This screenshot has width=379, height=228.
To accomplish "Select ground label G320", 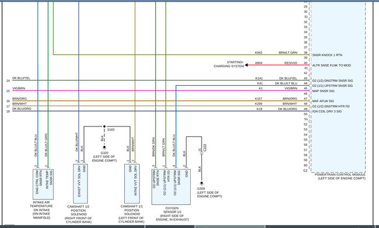I will tap(104, 153).
